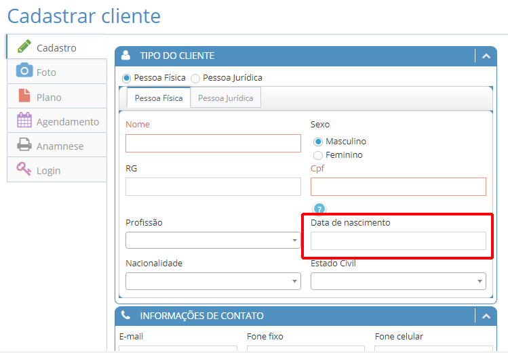Click the user icon in Tipo do Cliente header

coord(125,56)
